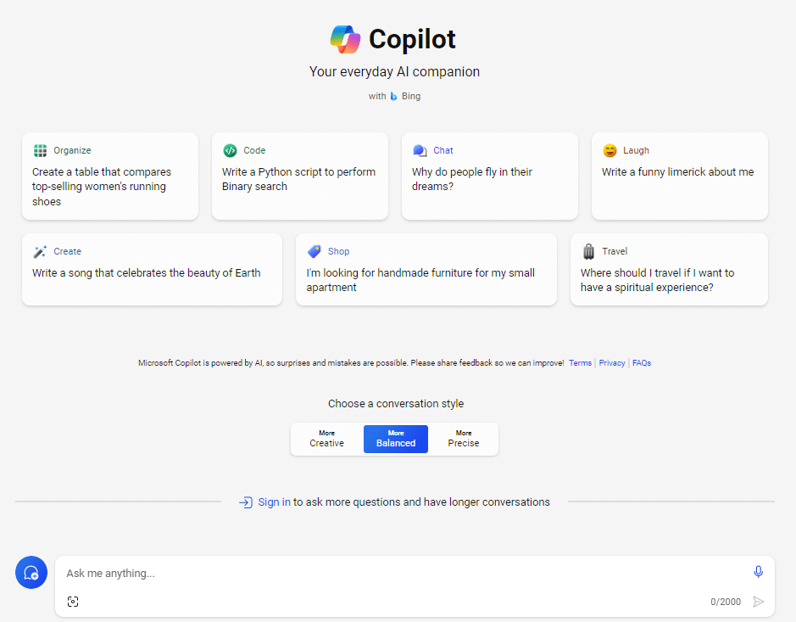
Task: Open the Privacy link
Action: pyautogui.click(x=612, y=363)
